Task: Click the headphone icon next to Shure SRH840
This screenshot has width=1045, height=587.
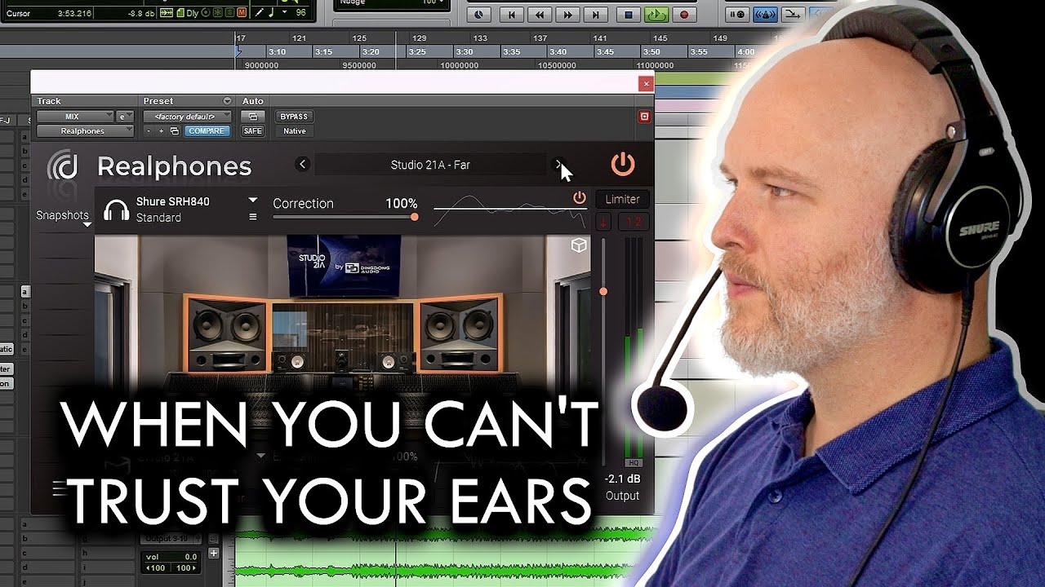Action: pos(117,210)
